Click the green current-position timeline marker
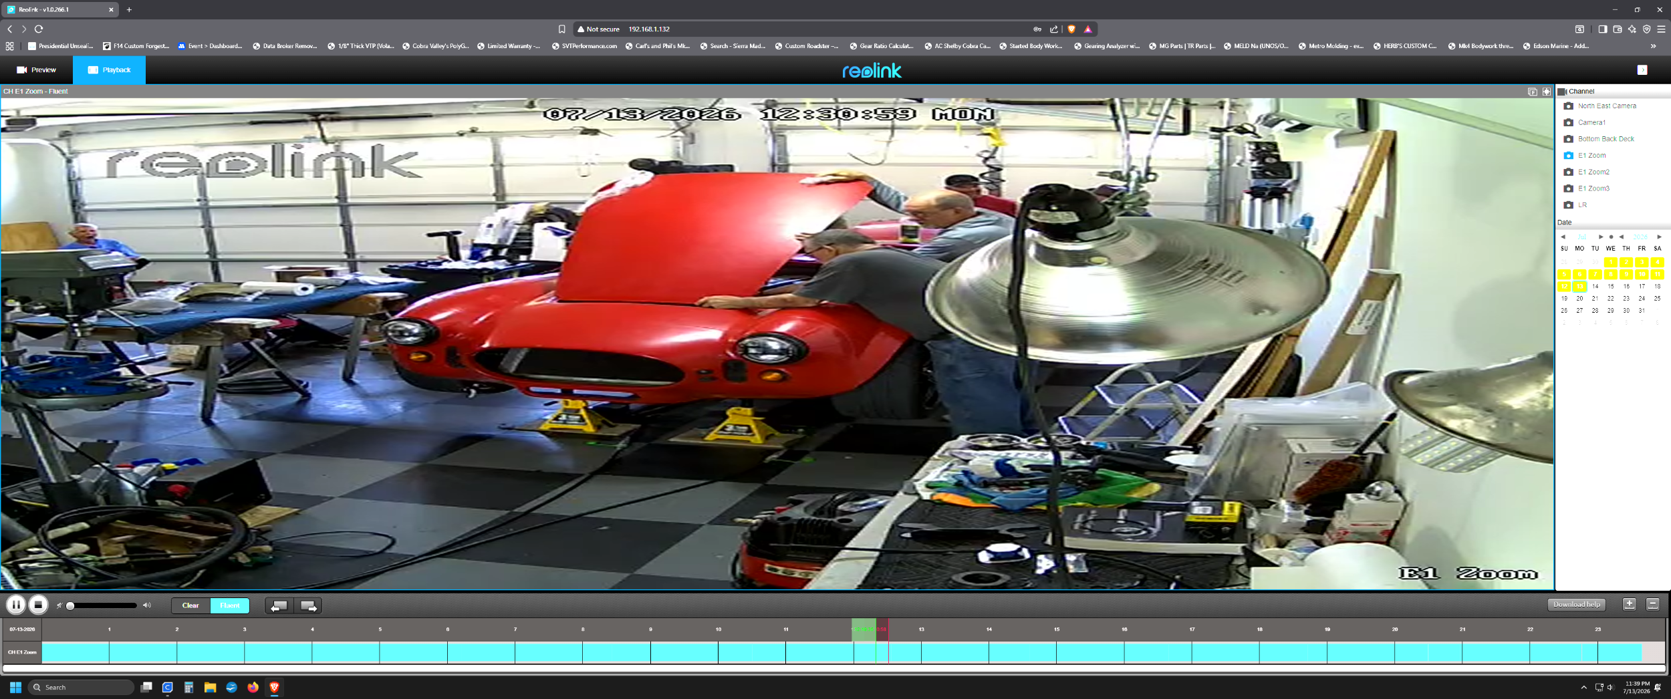 (876, 641)
